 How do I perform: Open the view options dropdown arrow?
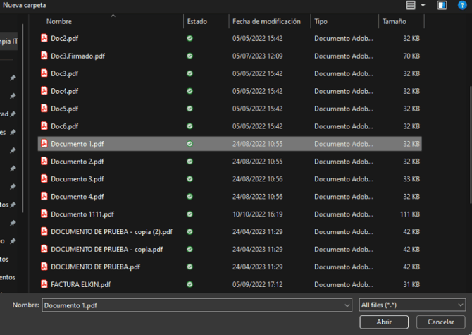coord(423,5)
